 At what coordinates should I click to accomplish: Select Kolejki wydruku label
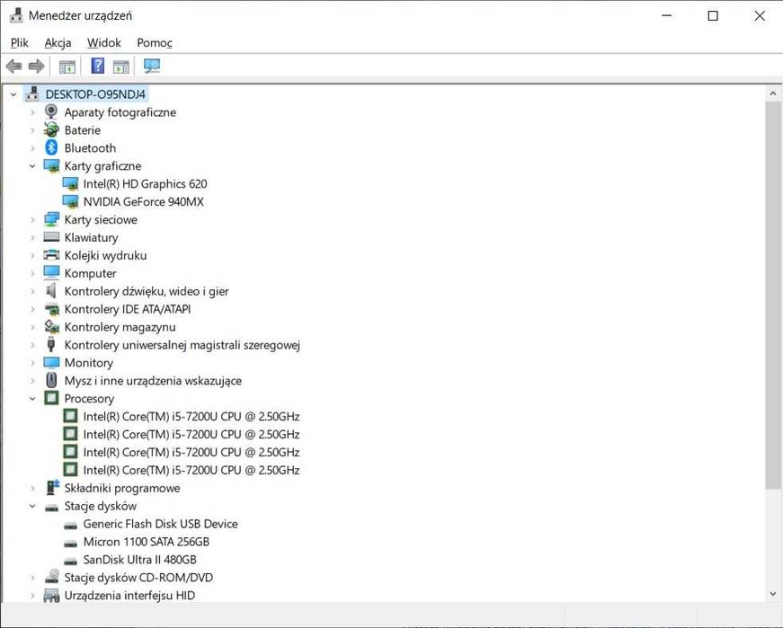pos(105,255)
